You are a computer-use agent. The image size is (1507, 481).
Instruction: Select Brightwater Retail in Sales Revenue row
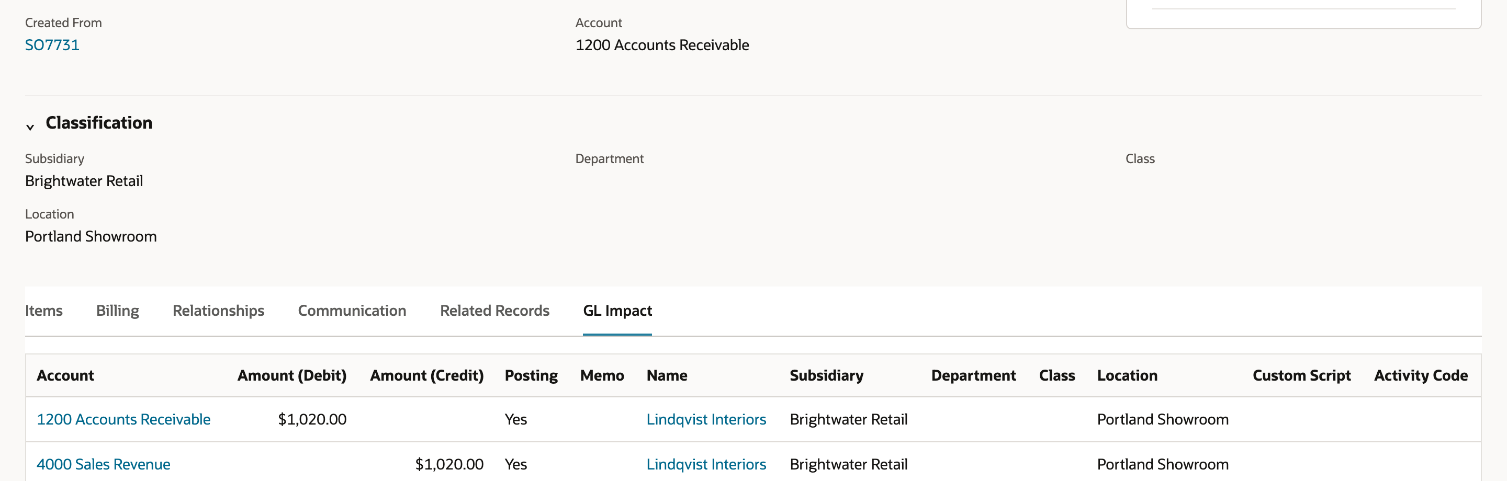coord(849,464)
